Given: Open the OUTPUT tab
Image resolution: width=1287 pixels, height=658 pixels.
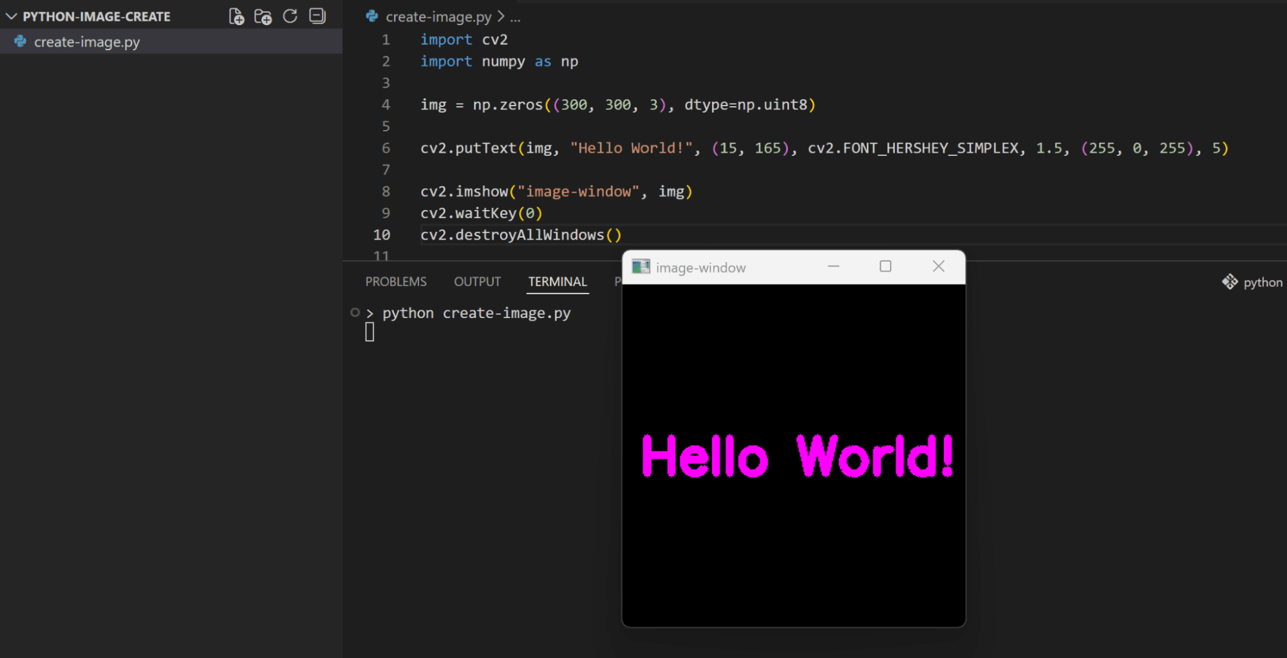Looking at the screenshot, I should coord(477,282).
